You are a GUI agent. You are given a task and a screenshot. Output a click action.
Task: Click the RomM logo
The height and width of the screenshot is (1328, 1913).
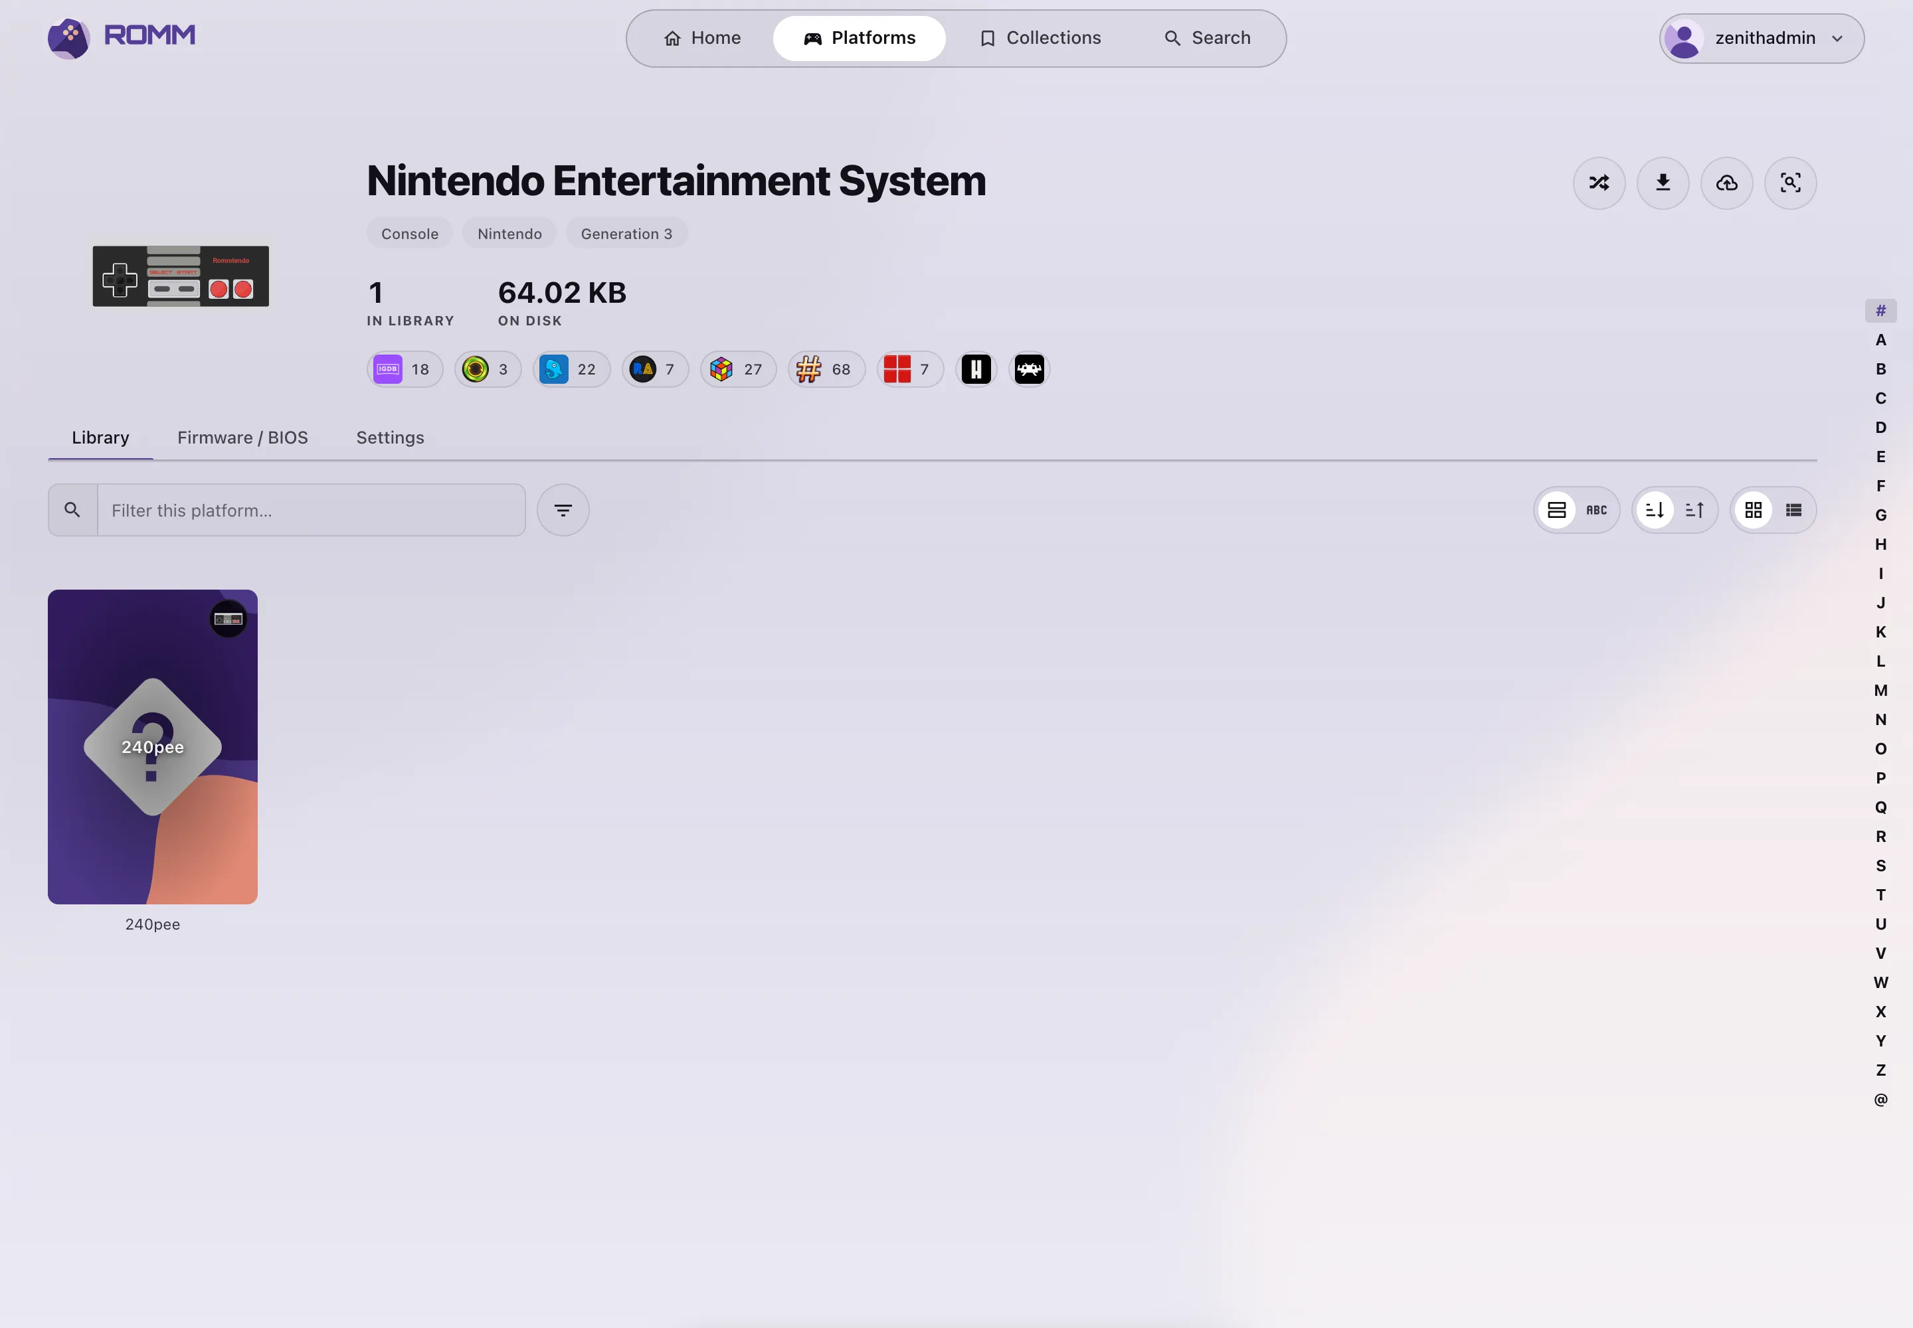point(122,37)
